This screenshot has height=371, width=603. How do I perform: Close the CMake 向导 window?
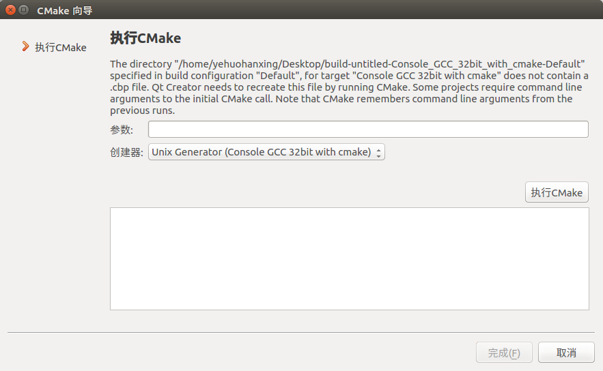(x=10, y=10)
